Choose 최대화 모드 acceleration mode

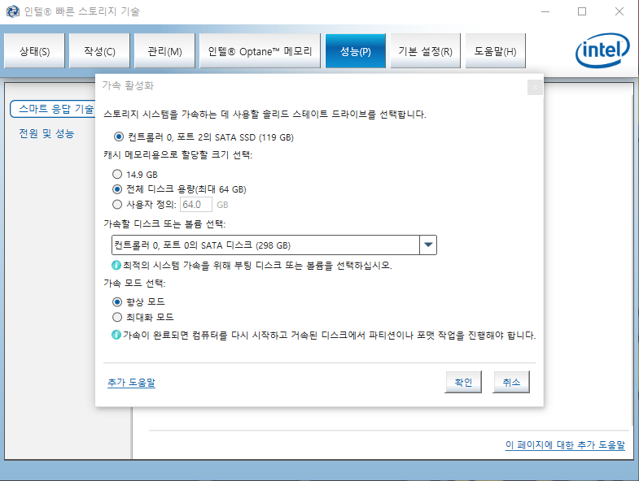point(117,317)
